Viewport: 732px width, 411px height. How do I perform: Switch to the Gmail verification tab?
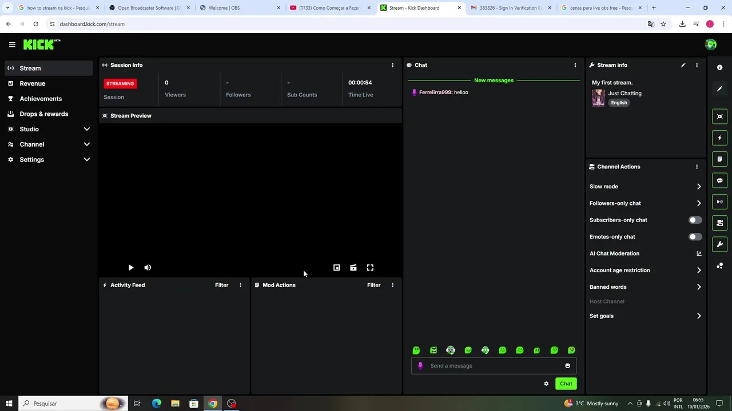click(x=512, y=8)
